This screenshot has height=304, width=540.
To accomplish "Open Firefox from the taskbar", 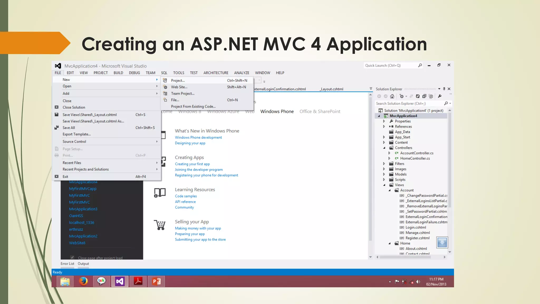I will click(x=83, y=282).
